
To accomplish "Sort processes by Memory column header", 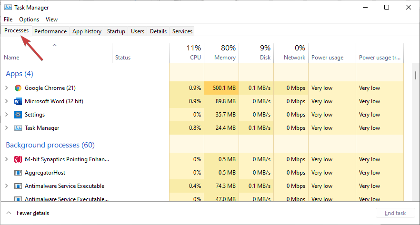I will [221, 53].
